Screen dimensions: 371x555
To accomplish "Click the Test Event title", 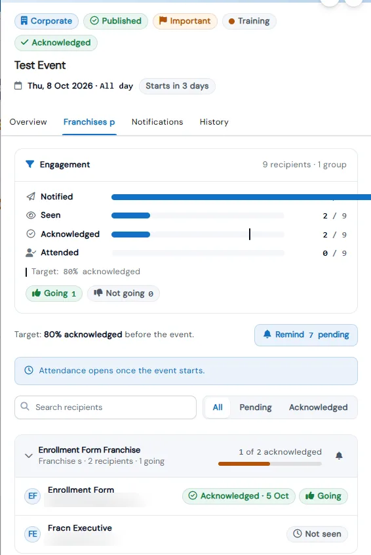I will pos(40,65).
